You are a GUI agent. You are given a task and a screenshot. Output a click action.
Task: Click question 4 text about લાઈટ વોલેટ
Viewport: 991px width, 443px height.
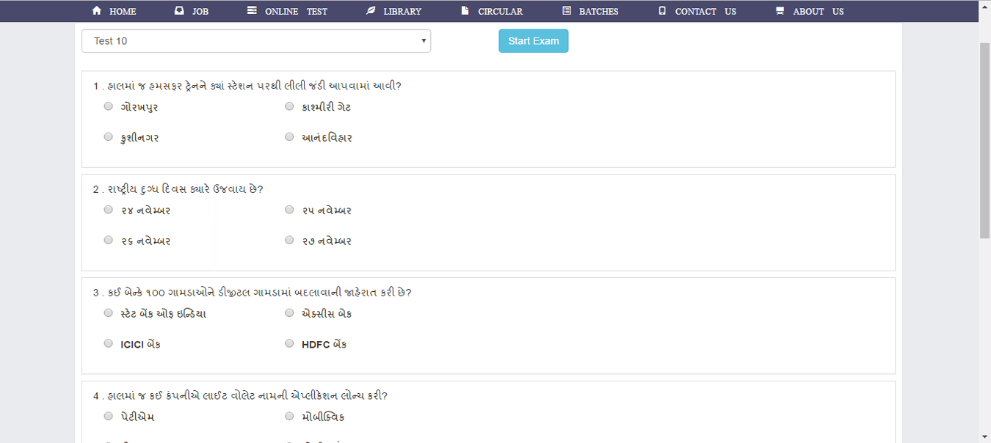click(240, 396)
